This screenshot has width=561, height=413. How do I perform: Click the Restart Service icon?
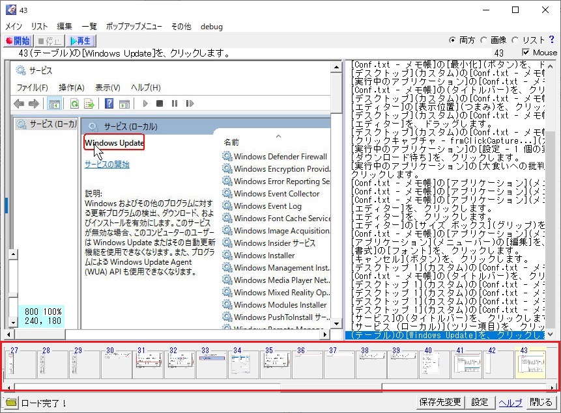click(190, 103)
